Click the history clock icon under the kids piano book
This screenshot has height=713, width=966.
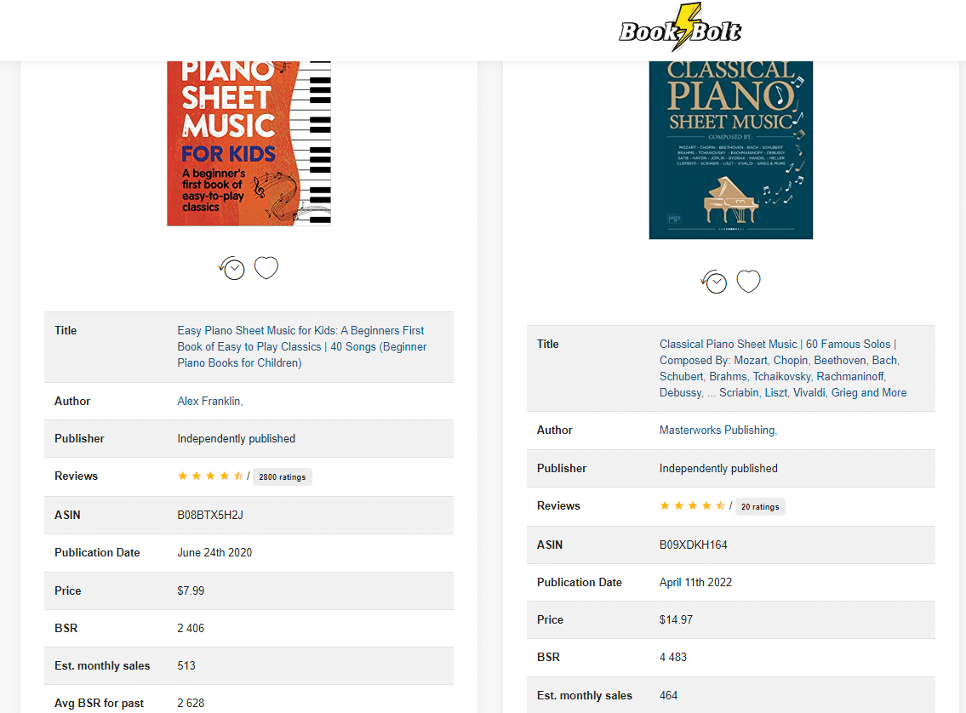click(x=232, y=268)
